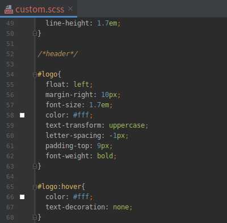Click fold end marker on line 68
Image resolution: width=227 pixels, height=223 pixels.
35,217
